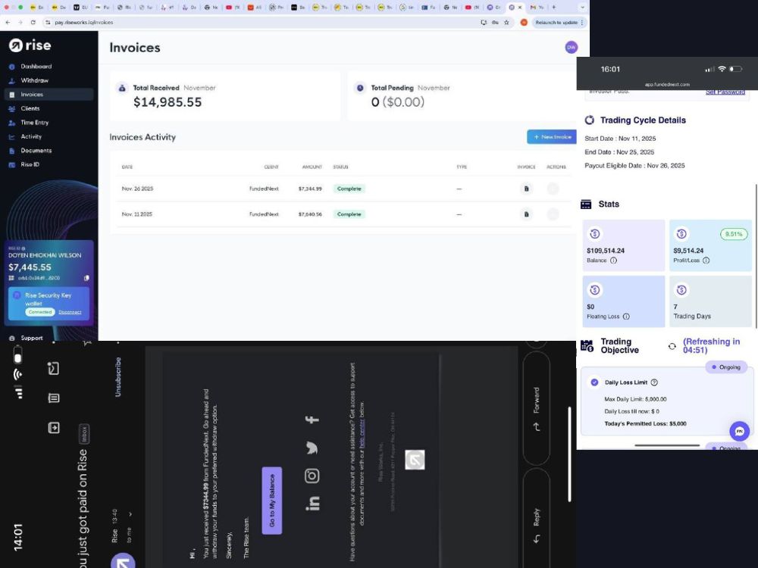
Task: Click the Total Received money bag icon
Action: pos(122,88)
